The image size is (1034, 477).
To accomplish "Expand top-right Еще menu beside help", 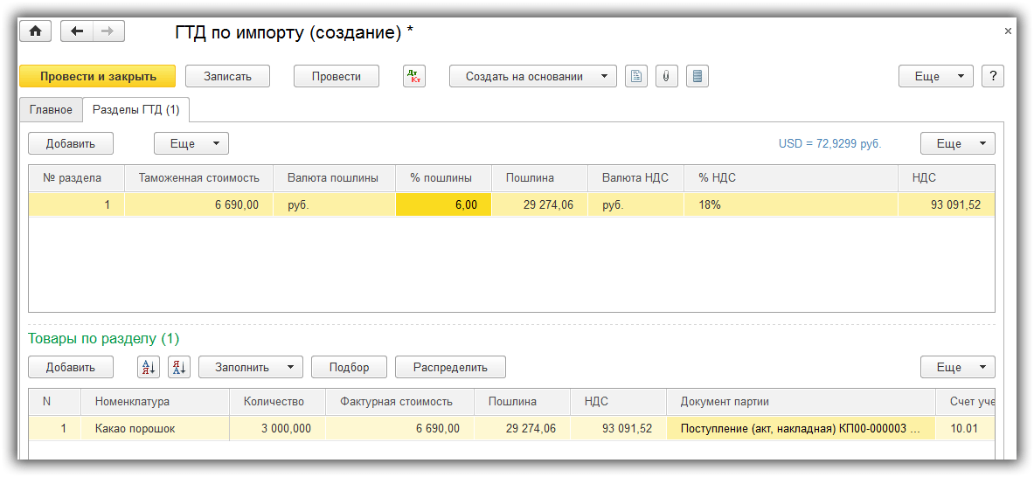I will click(x=935, y=77).
